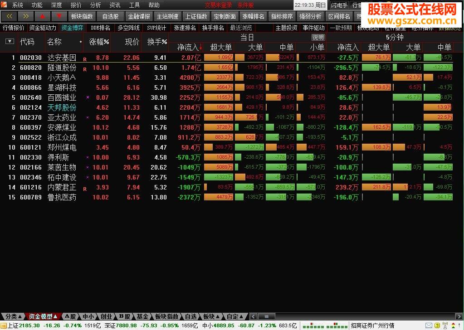Viewport: 464px width, 330px height.
Task: Click the red-green up/down arrows status icon
Action: pyautogui.click(x=454, y=326)
